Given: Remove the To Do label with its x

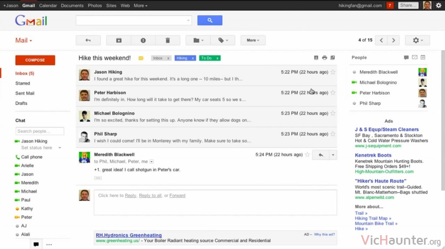Looking at the screenshot, I should click(x=217, y=58).
